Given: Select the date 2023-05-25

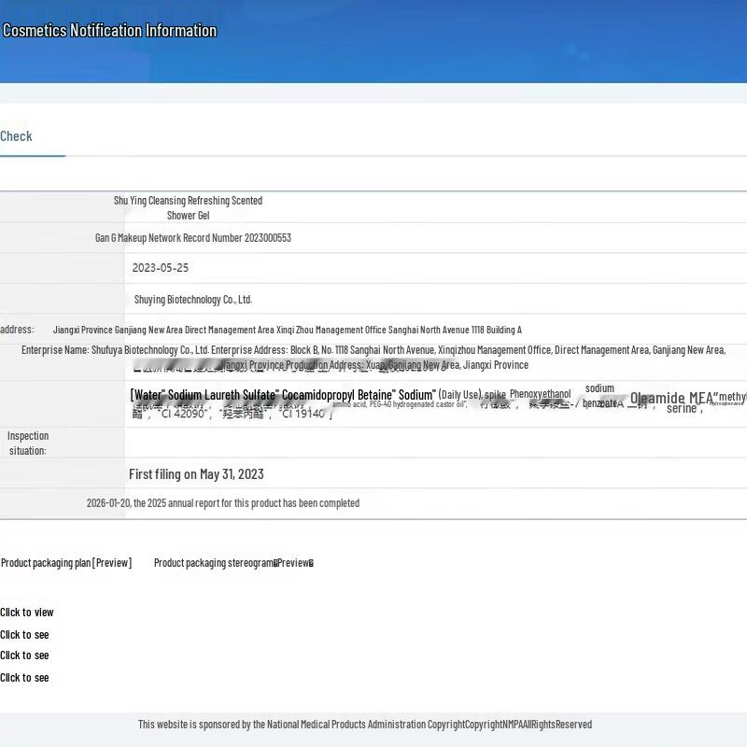Looking at the screenshot, I should click(160, 268).
